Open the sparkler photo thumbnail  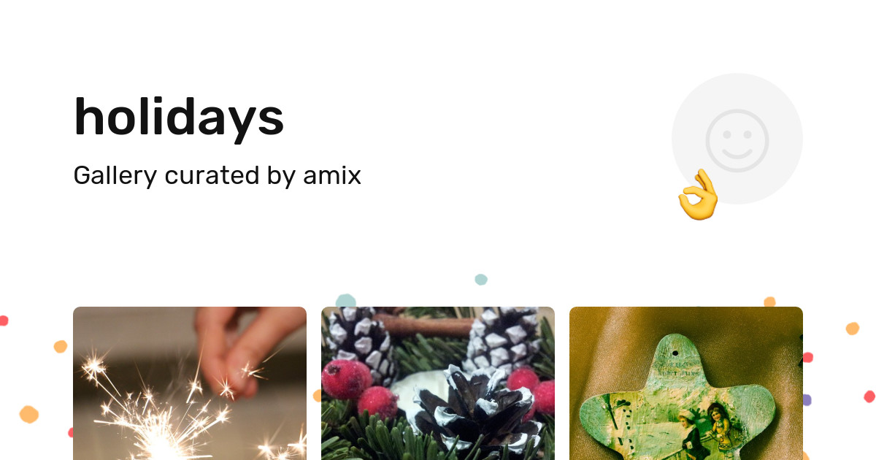tap(190, 383)
